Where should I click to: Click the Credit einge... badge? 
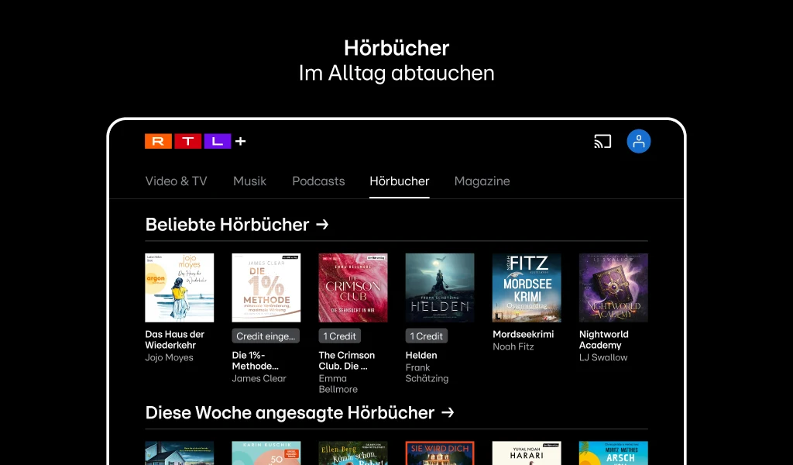[x=266, y=336]
